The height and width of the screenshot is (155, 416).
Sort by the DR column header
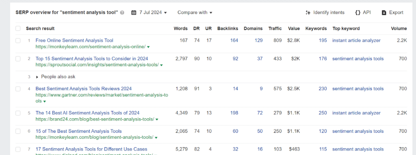point(196,29)
